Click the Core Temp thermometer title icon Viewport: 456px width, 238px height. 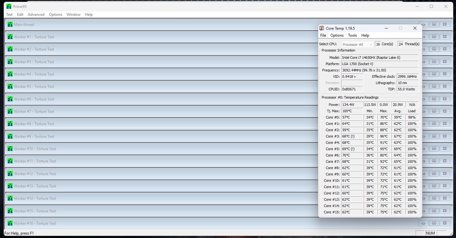tap(322, 28)
